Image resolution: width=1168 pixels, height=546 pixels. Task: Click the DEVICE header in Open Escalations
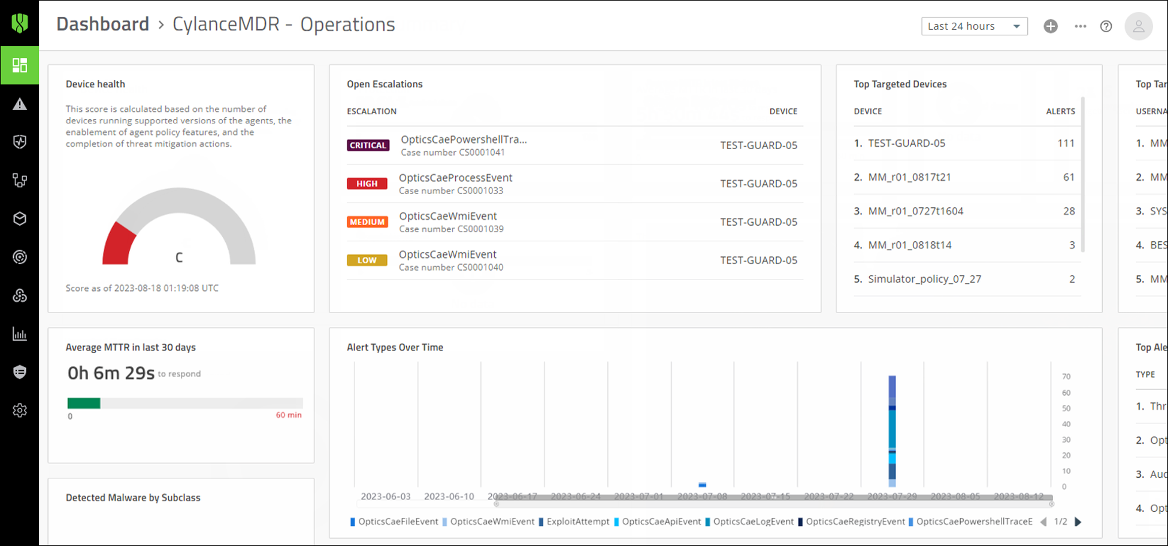coord(783,111)
